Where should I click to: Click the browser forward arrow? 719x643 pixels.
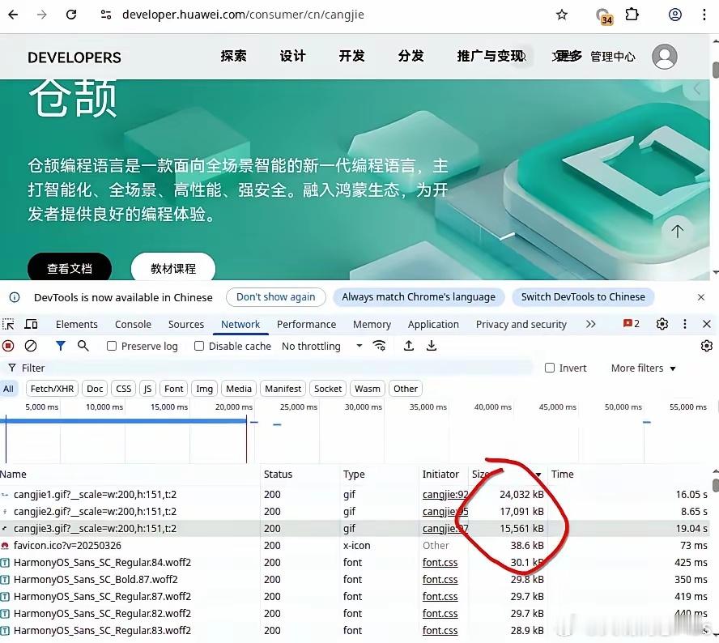click(x=42, y=15)
